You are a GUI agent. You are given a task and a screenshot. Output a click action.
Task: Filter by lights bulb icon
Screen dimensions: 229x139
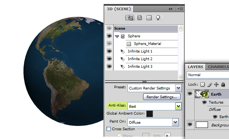point(158,18)
